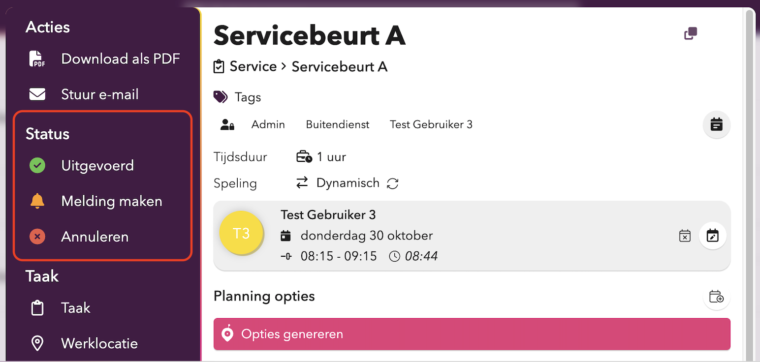The image size is (760, 362).
Task: Click the round calendar button in Admin row
Action: point(716,124)
